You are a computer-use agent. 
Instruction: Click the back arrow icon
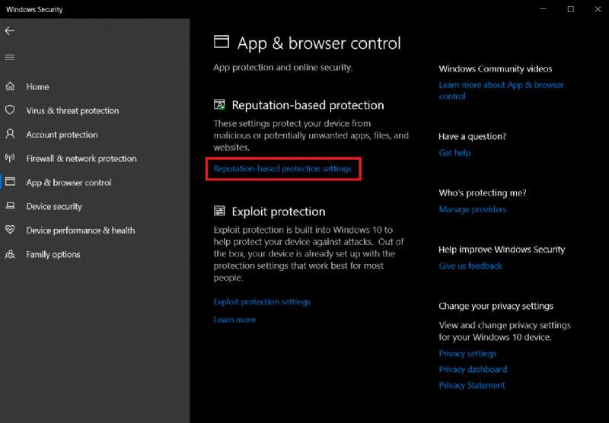tap(10, 30)
